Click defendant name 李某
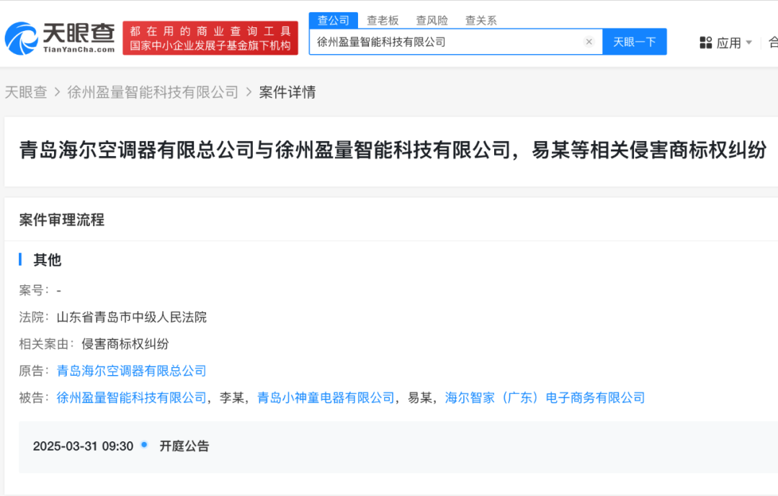The height and width of the screenshot is (496, 778). click(x=232, y=397)
